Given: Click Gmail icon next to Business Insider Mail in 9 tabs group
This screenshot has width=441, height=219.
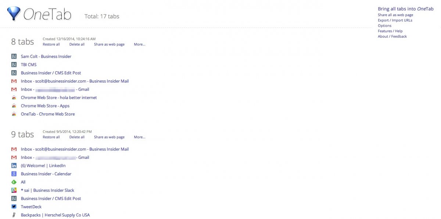Looking at the screenshot, I should 14,149.
